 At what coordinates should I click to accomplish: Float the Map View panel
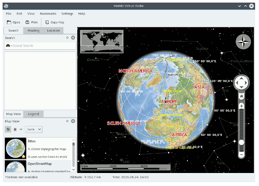(67, 122)
